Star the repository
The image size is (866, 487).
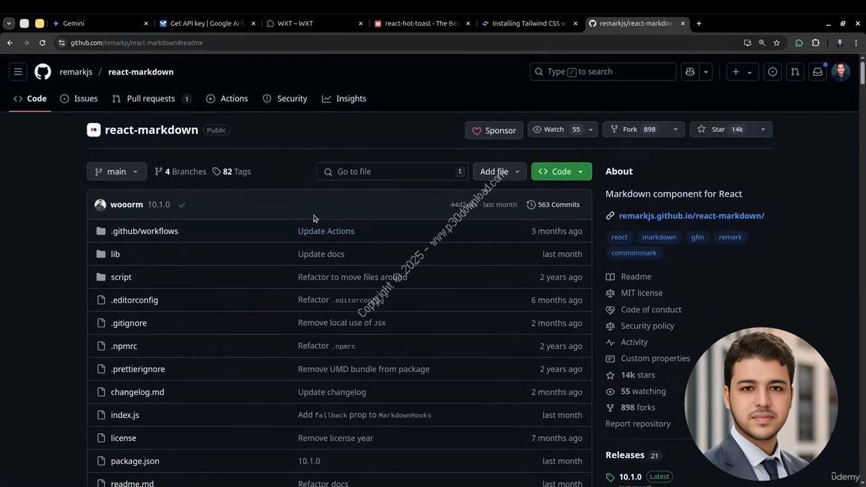(721, 129)
